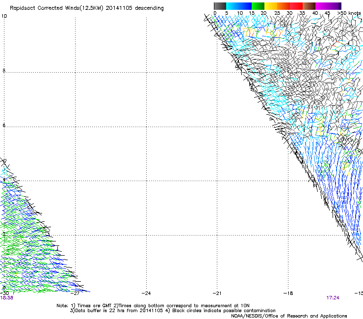The width and height of the screenshot is (363, 319).
Task: Click the purple '17:24' swath time
Action: pos(333,298)
